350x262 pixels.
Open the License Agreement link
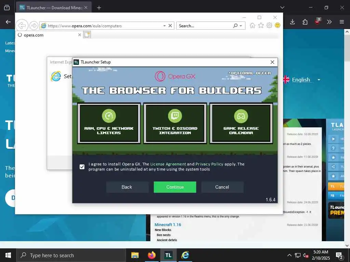pos(168,164)
